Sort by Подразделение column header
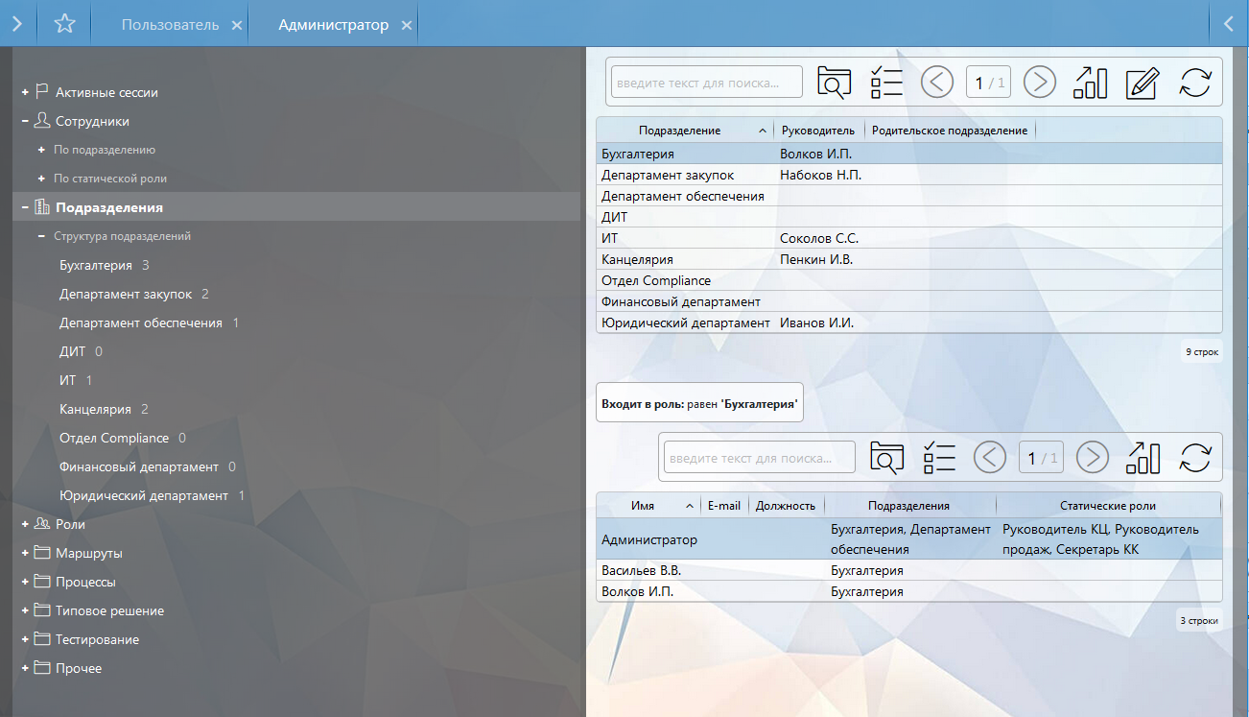The width and height of the screenshot is (1249, 717). pos(679,131)
